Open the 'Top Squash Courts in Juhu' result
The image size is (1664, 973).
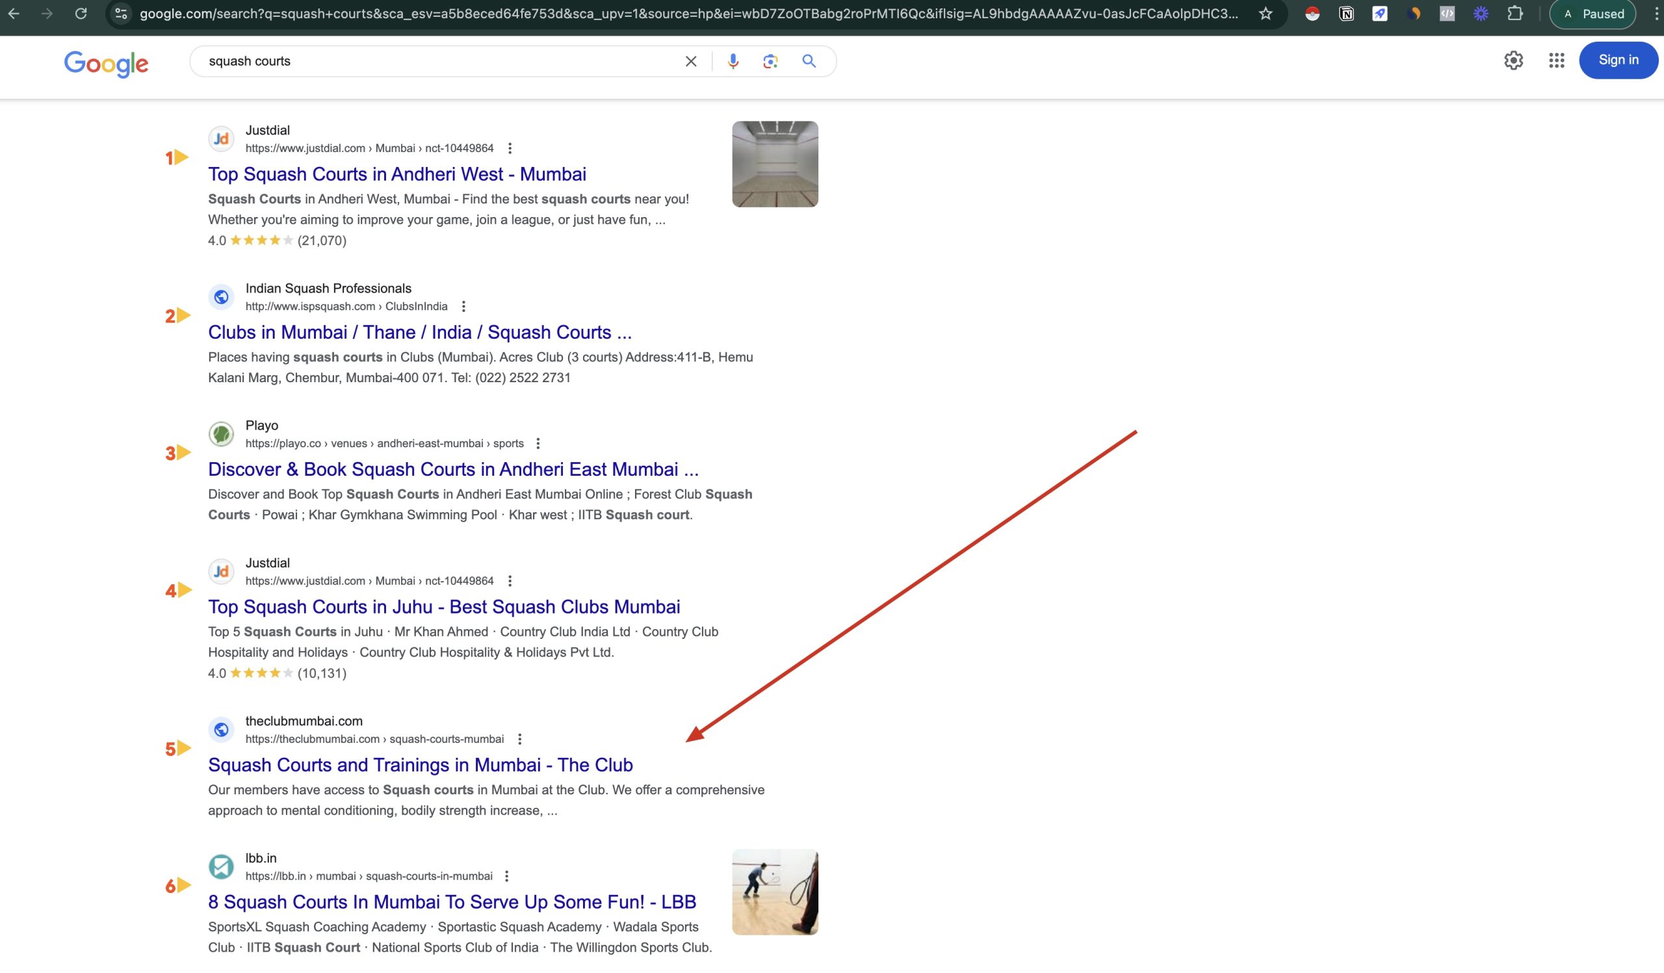click(x=444, y=606)
